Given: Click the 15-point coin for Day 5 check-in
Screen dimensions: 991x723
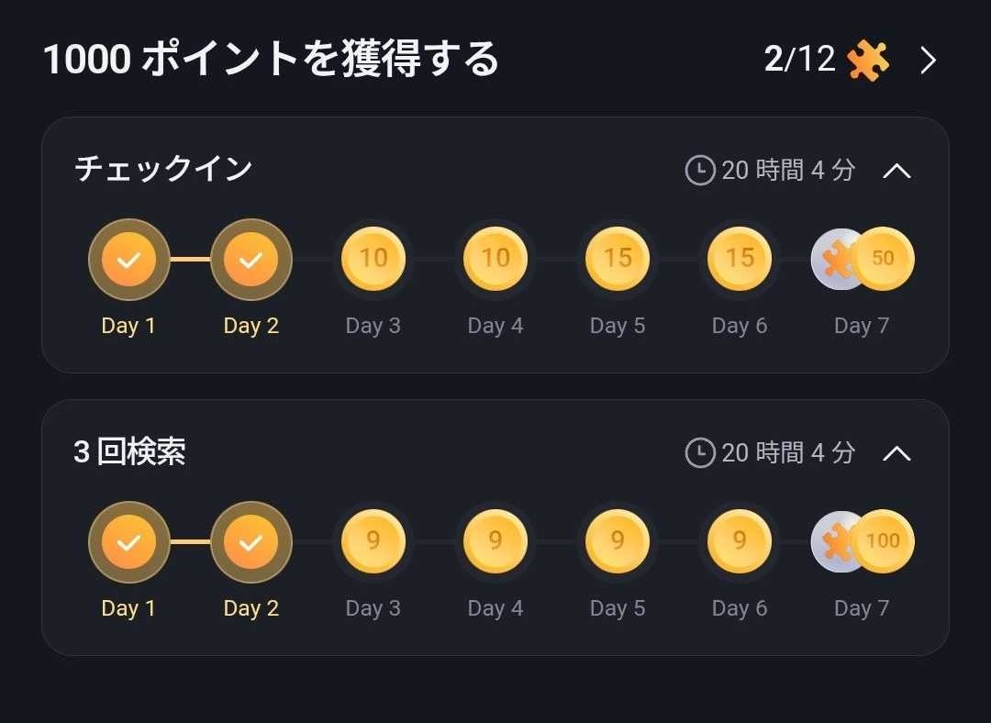Looking at the screenshot, I should pyautogui.click(x=617, y=259).
